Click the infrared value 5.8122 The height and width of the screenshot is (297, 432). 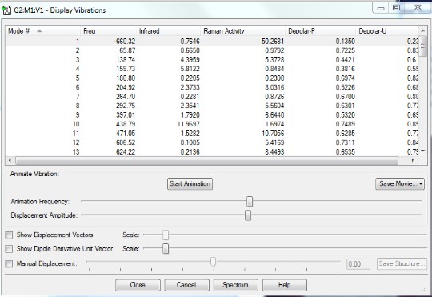[190, 69]
